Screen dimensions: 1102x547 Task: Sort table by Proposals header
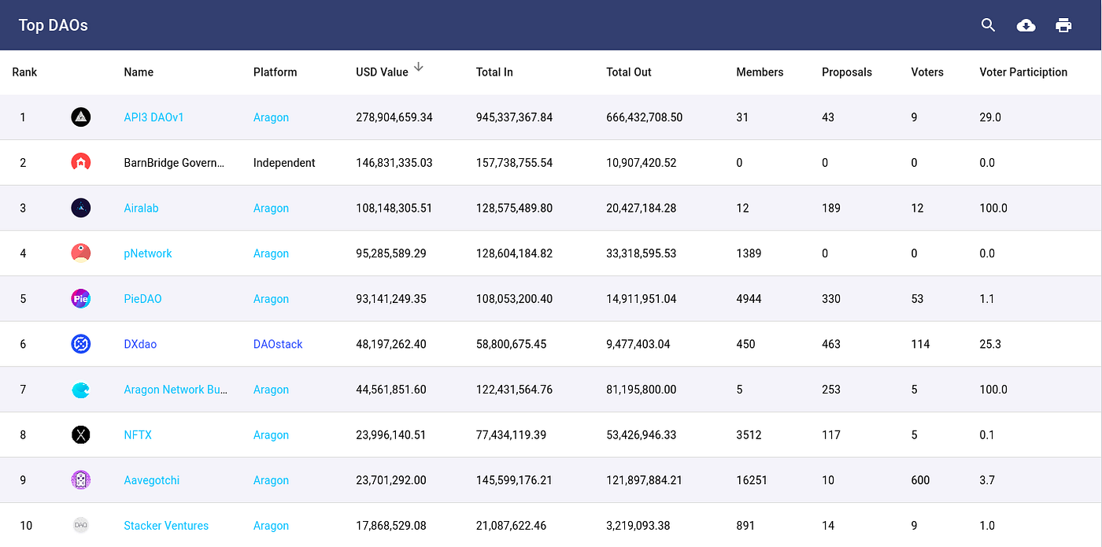coord(847,72)
